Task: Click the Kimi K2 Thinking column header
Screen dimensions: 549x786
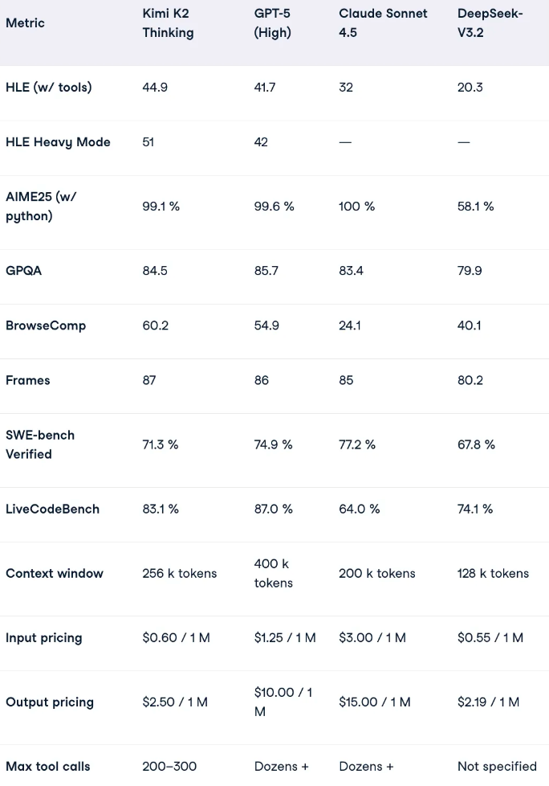Action: click(x=168, y=23)
